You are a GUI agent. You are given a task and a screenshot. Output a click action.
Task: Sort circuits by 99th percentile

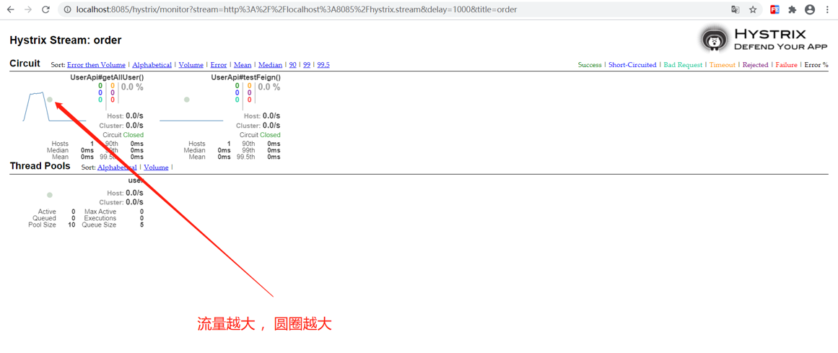click(307, 65)
